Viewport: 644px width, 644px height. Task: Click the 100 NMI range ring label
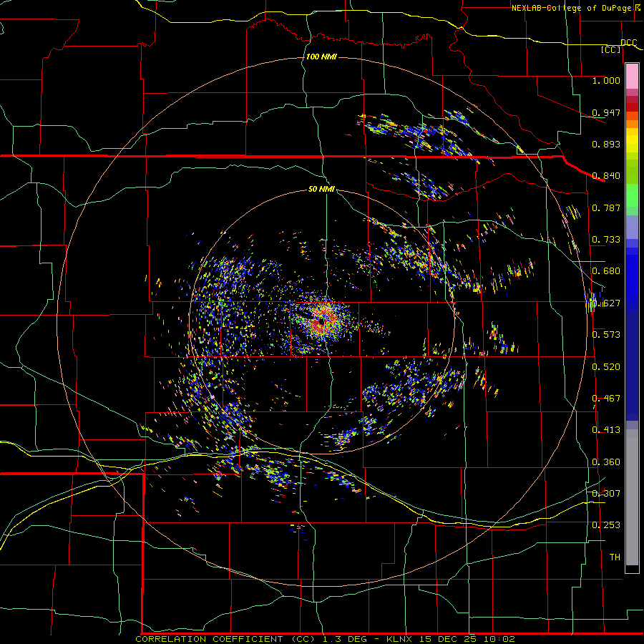(321, 57)
